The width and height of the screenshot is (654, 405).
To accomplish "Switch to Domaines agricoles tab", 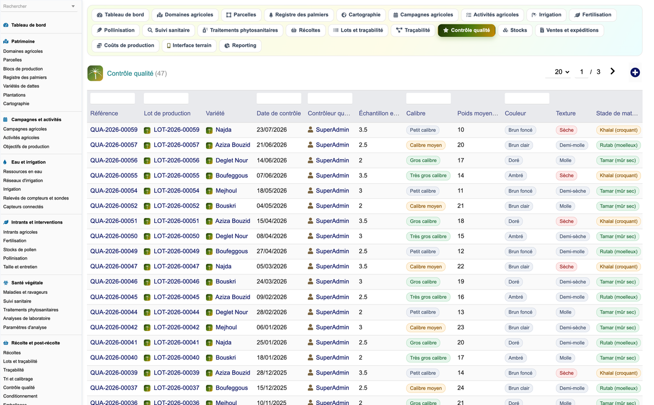I will (x=185, y=15).
